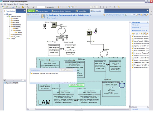Open dropdown arrow beside the storyboard title
This screenshot has height=115, width=153.
[90, 15]
